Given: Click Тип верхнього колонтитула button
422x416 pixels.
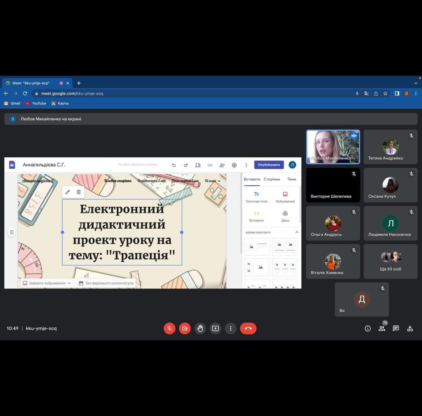Looking at the screenshot, I should click(106, 283).
